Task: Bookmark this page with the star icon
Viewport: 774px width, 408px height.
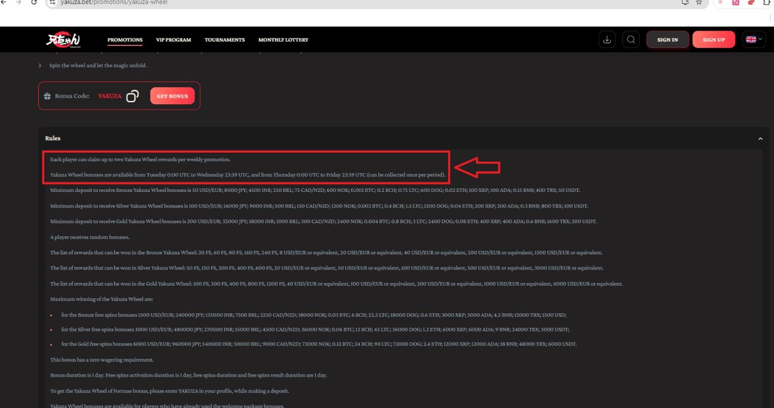Action: click(699, 3)
